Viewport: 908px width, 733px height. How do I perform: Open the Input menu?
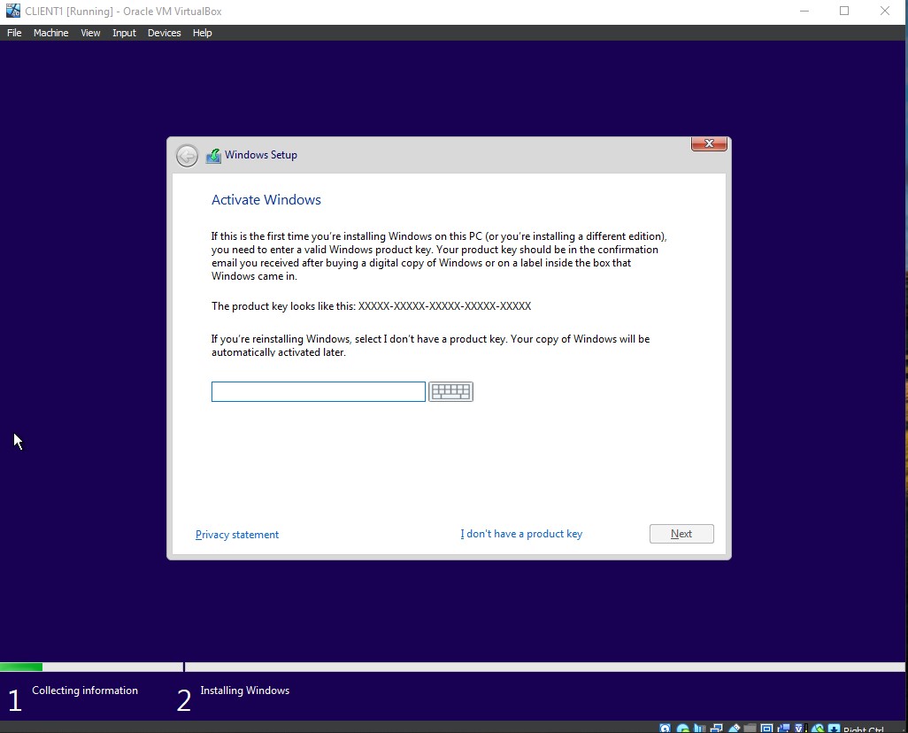[x=124, y=33]
